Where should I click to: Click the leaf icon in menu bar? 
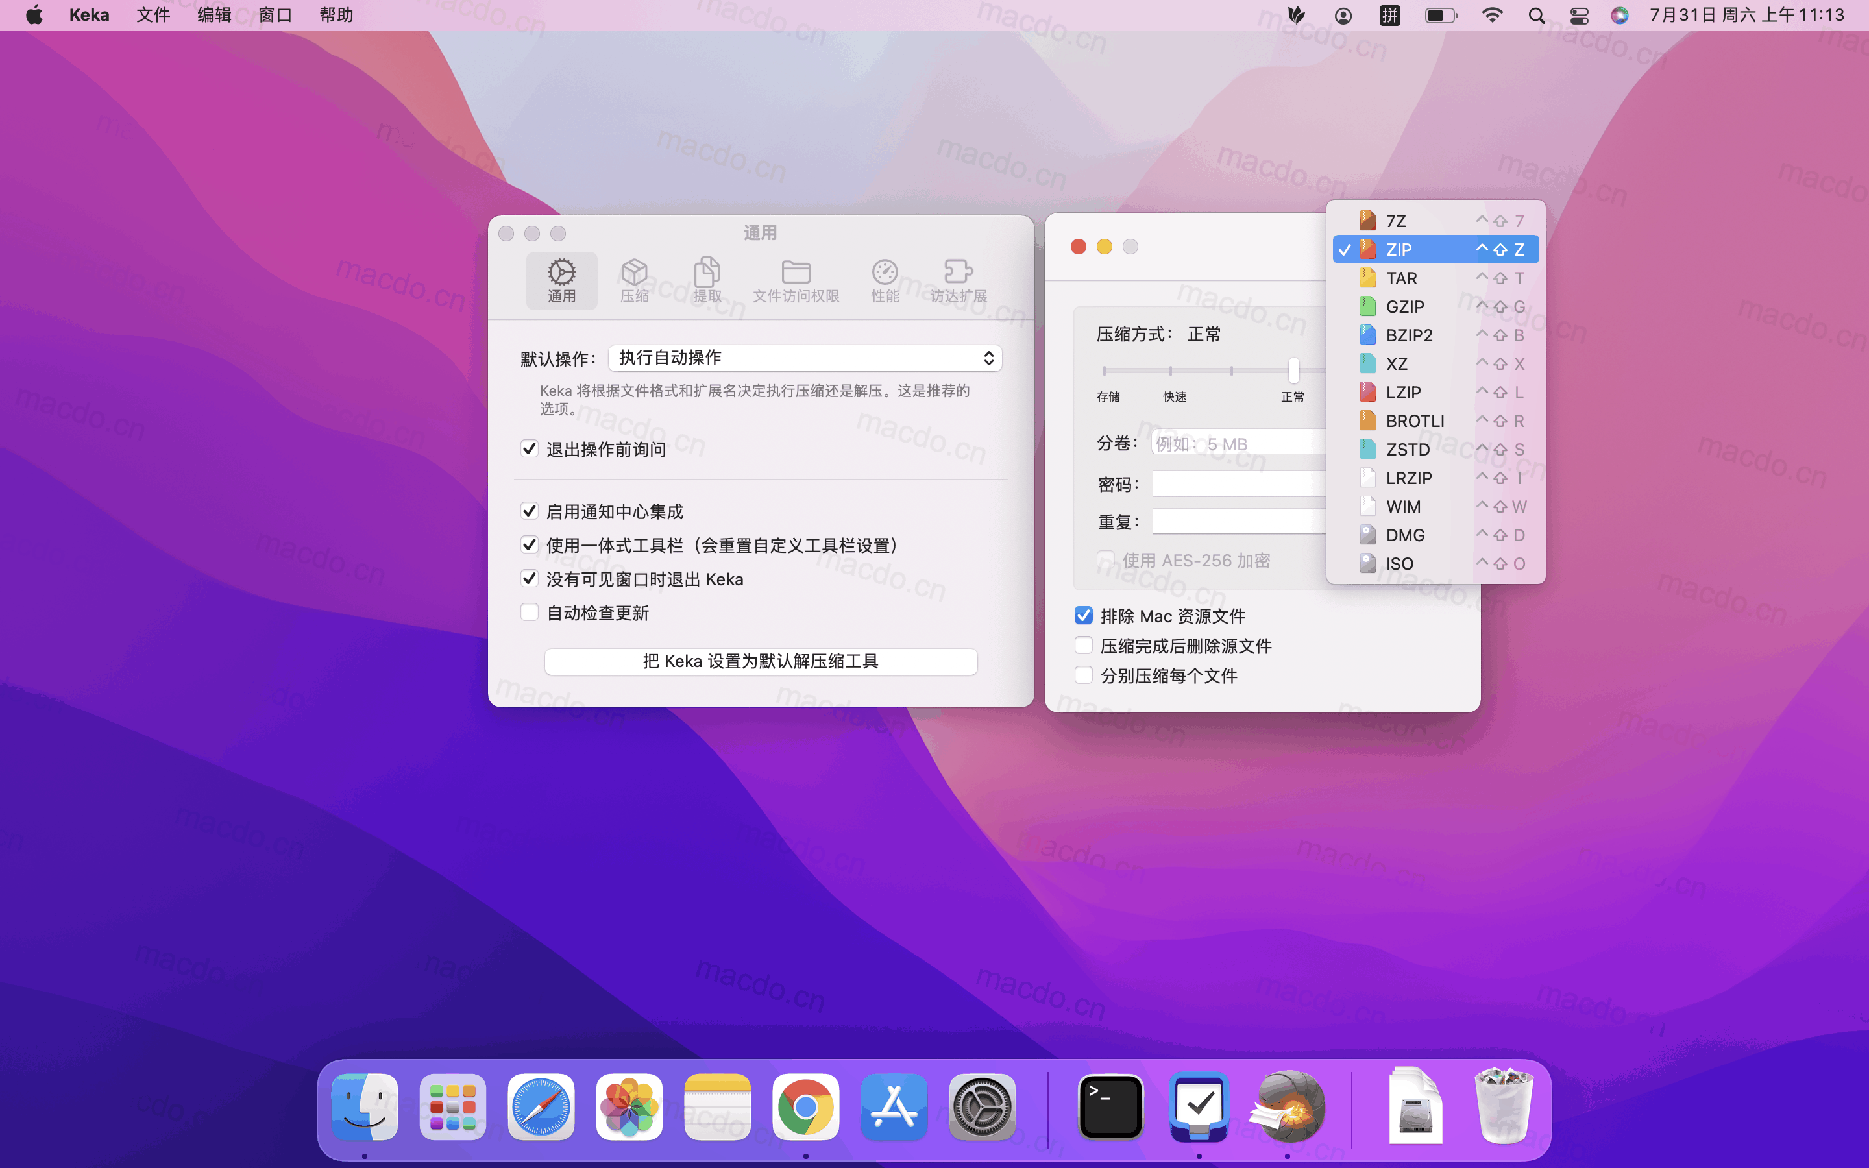coord(1297,16)
